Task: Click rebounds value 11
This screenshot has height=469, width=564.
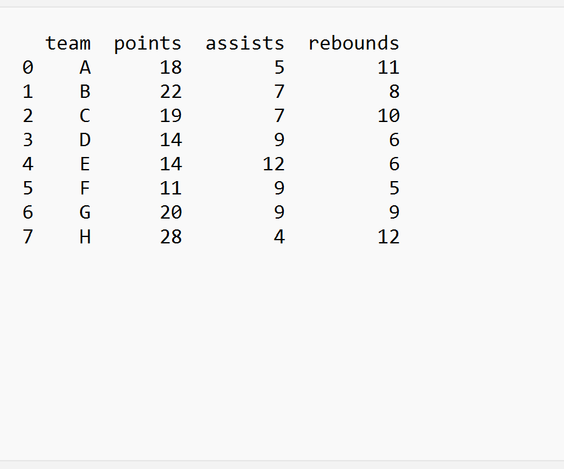Action: tap(389, 67)
